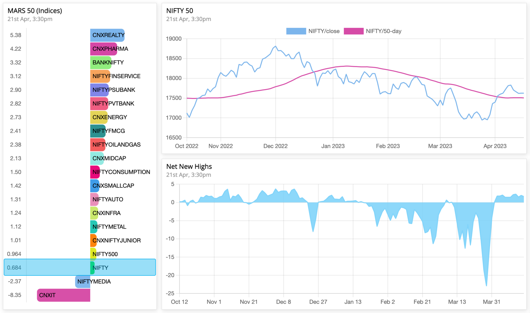The width and height of the screenshot is (530, 313).
Task: Click the Jan 2023 axis label
Action: (333, 146)
